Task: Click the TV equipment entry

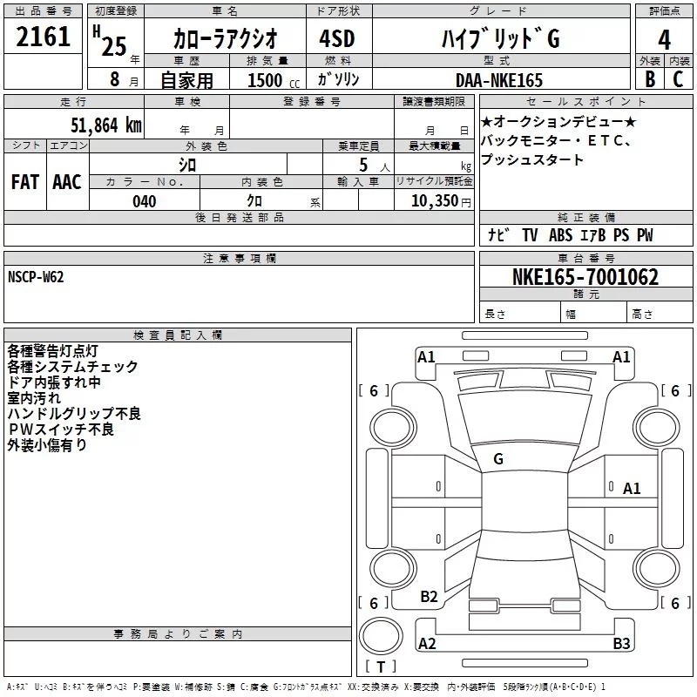Action: [530, 234]
